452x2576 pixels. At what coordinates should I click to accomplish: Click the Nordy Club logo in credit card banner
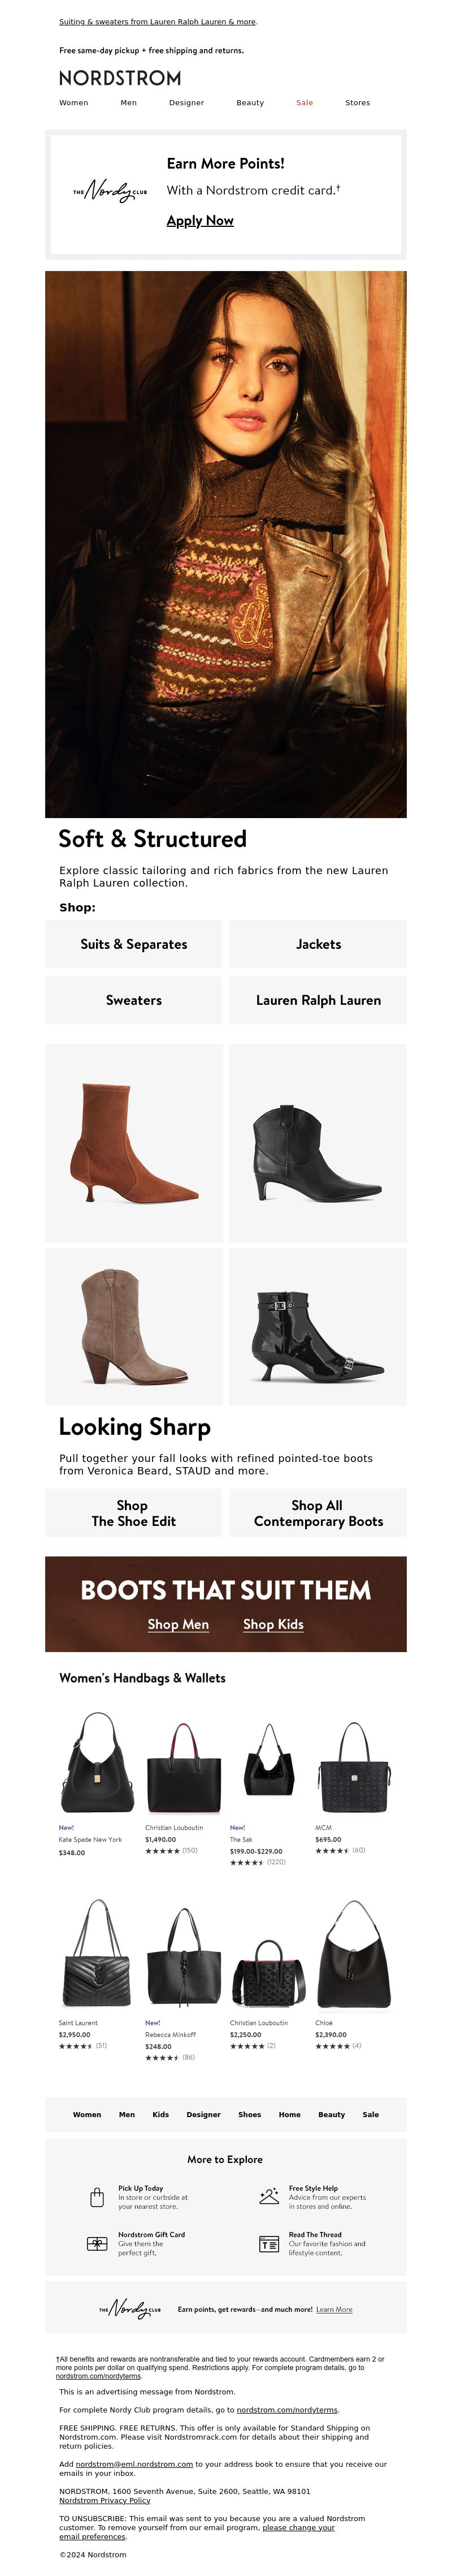(x=110, y=191)
